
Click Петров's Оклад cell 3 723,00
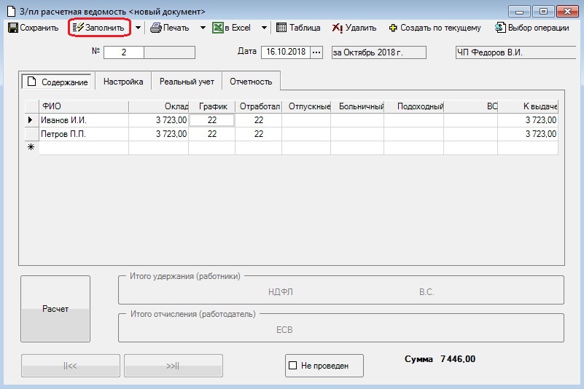point(159,133)
